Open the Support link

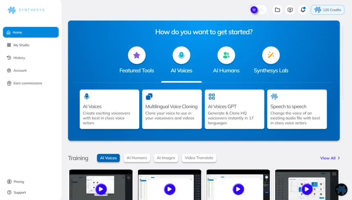17,192
